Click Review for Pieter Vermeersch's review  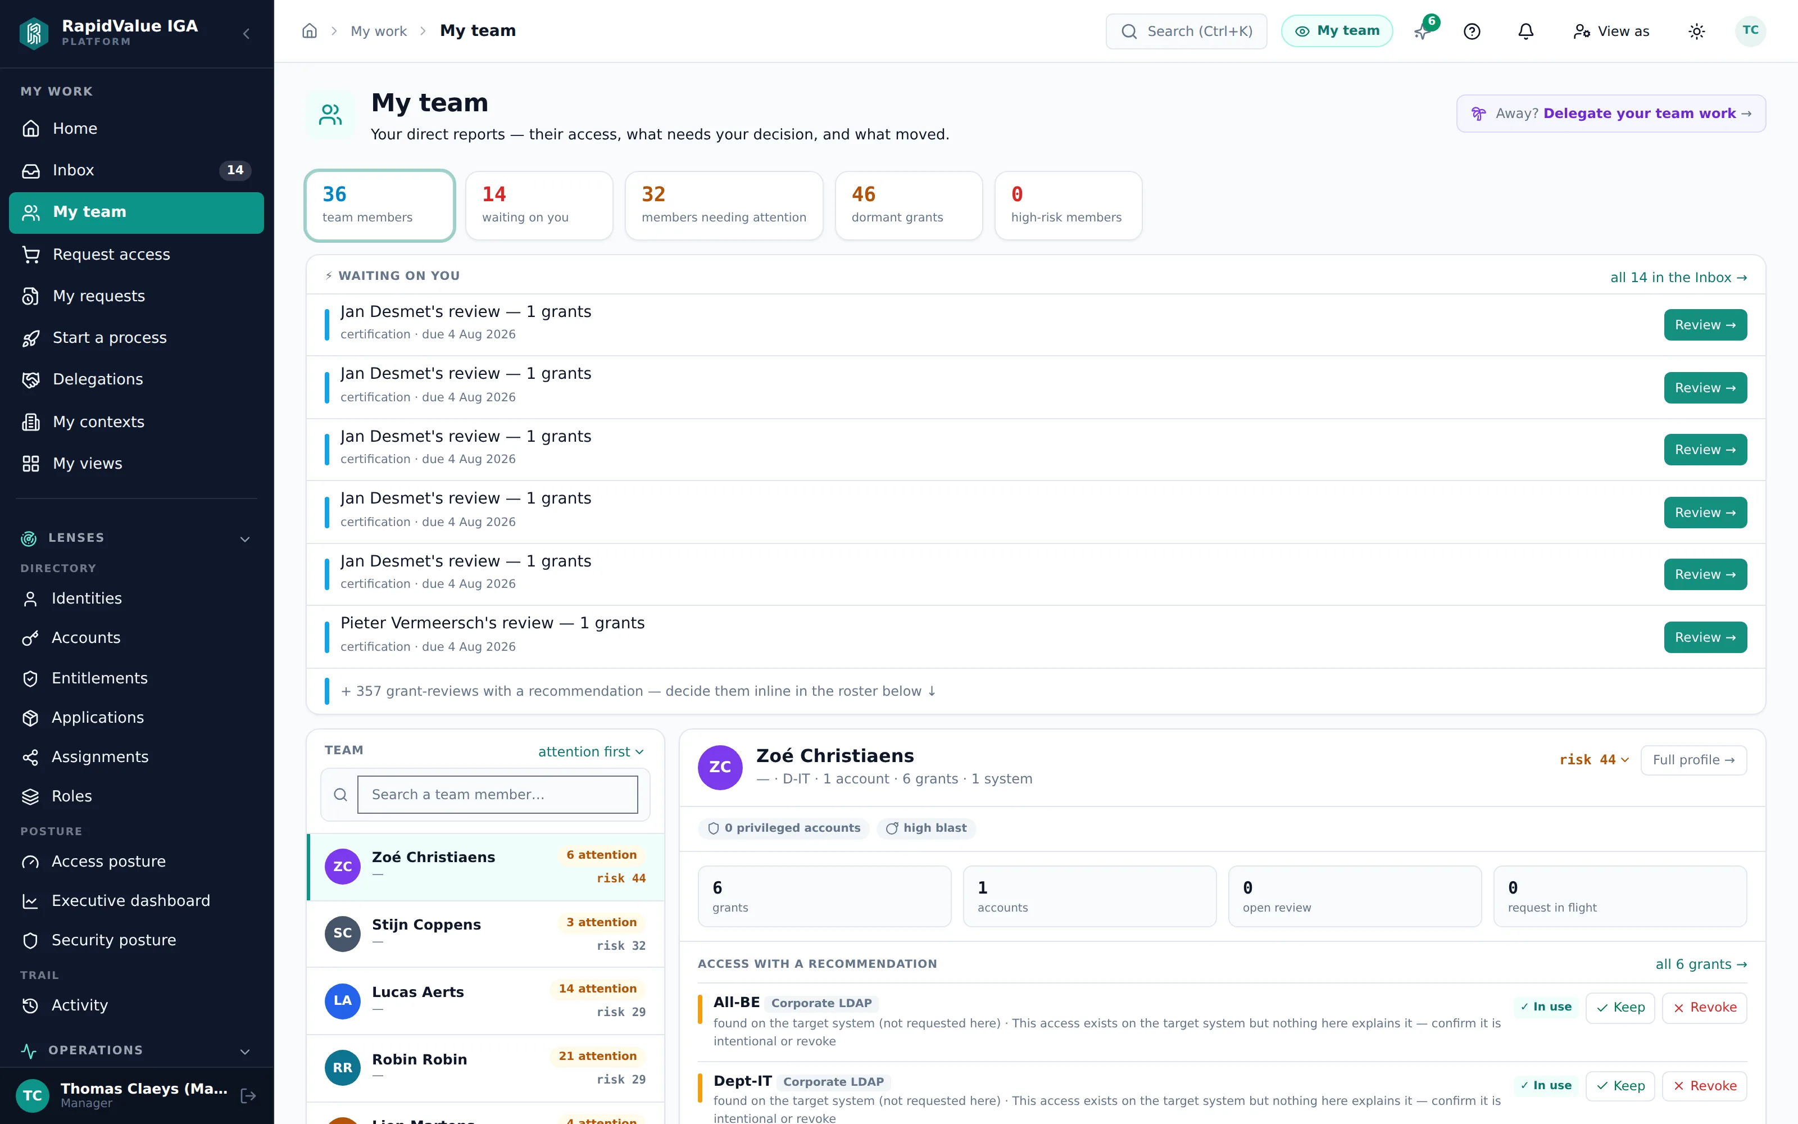point(1705,637)
